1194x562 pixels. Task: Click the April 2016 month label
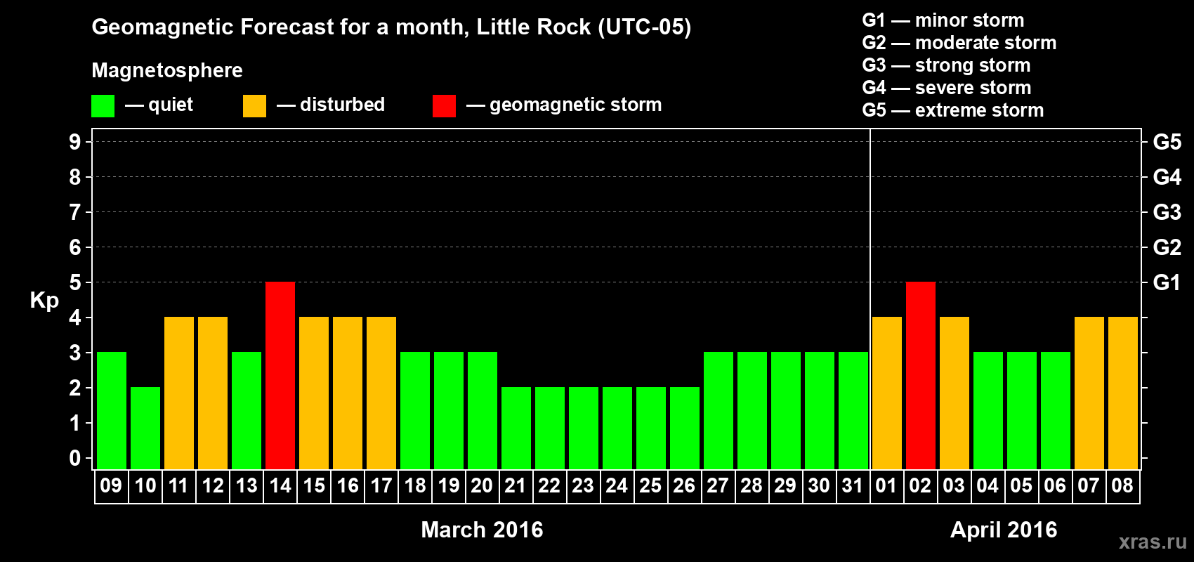click(1004, 530)
